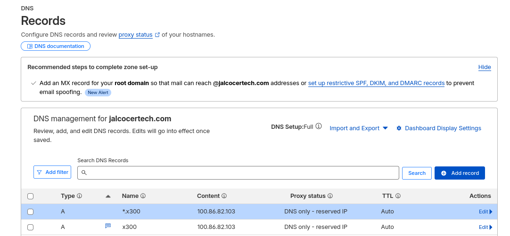Expand Edit for the x300 record
510x236 pixels.
(485, 227)
